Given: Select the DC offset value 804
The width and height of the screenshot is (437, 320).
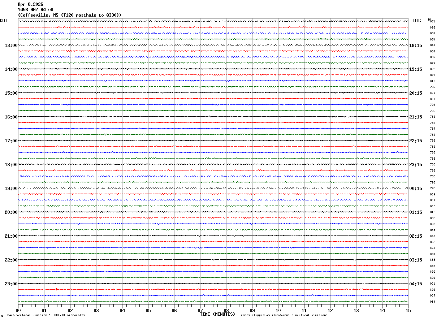Looking at the screenshot, I should 433,194.
